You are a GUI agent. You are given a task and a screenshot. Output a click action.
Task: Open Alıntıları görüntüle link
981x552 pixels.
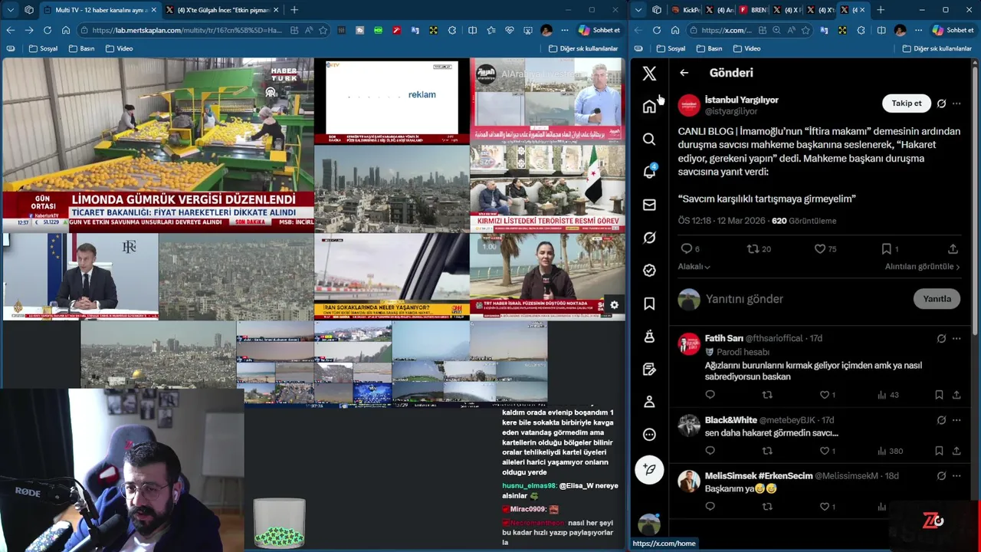(922, 267)
